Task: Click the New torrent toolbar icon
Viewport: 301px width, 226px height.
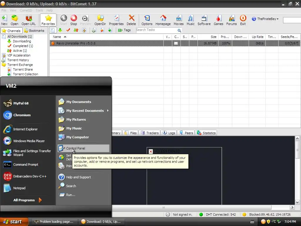Action: click(4, 20)
